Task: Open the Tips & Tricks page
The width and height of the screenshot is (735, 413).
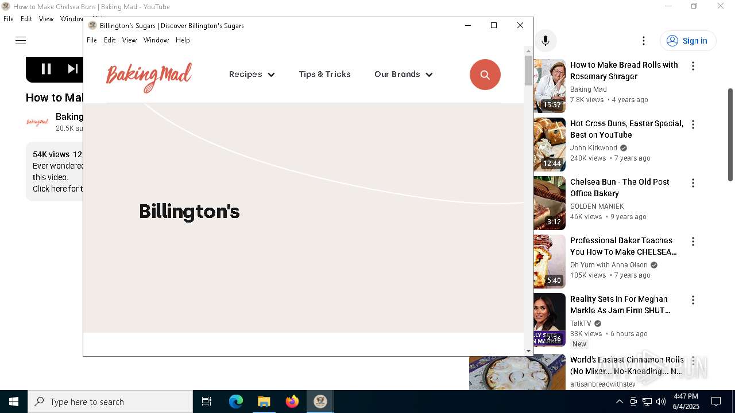Action: [324, 75]
